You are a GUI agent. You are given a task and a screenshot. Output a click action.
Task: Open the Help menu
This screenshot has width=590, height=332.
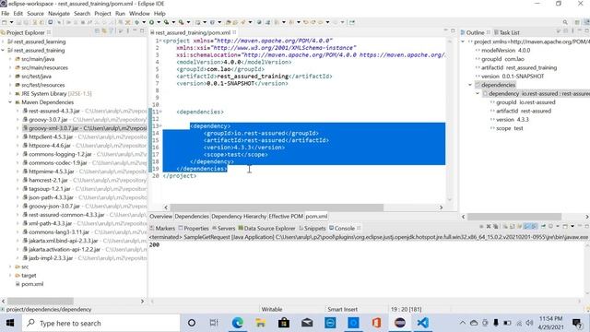[159, 13]
